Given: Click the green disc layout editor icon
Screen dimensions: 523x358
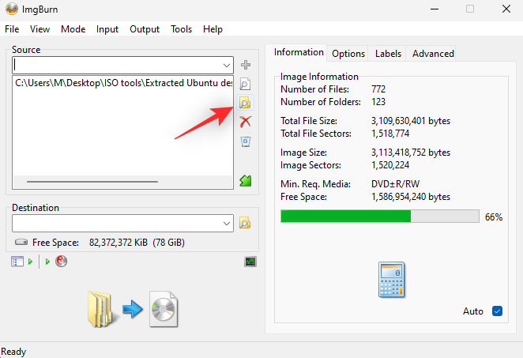Looking at the screenshot, I should coord(246,181).
